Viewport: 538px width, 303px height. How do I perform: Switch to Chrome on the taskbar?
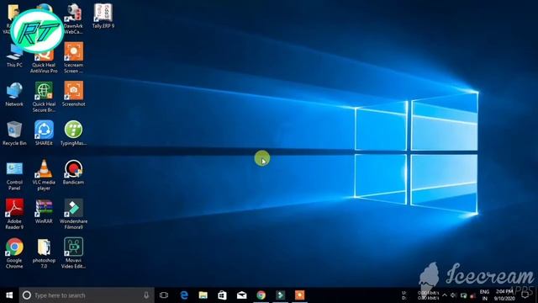[261, 295]
